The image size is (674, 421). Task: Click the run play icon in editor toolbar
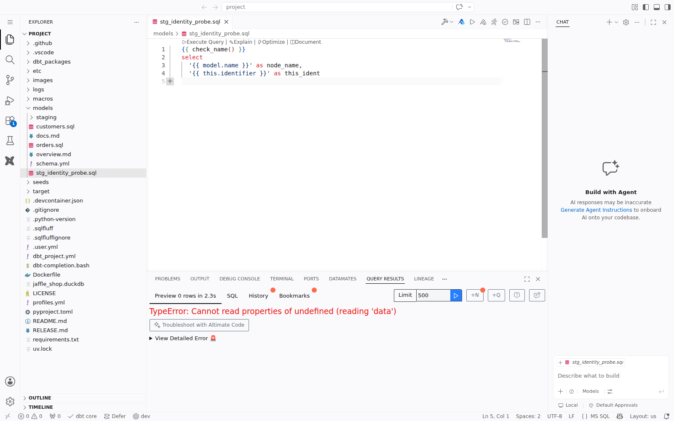click(x=472, y=22)
